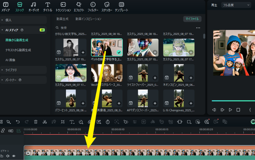The image size is (255, 160).
Task: Undo the last action
Action: pos(18,122)
